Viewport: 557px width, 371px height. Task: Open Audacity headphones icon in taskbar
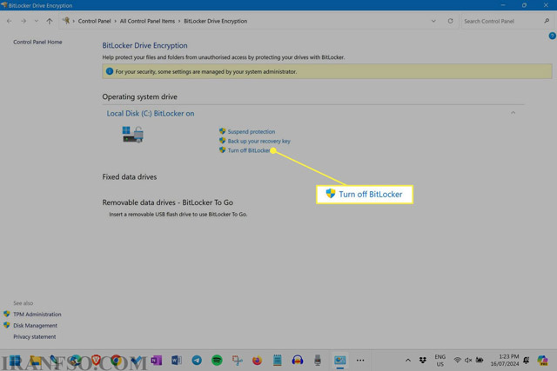(298, 361)
